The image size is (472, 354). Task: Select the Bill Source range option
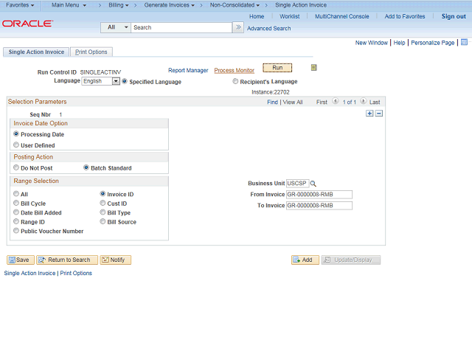[103, 221]
